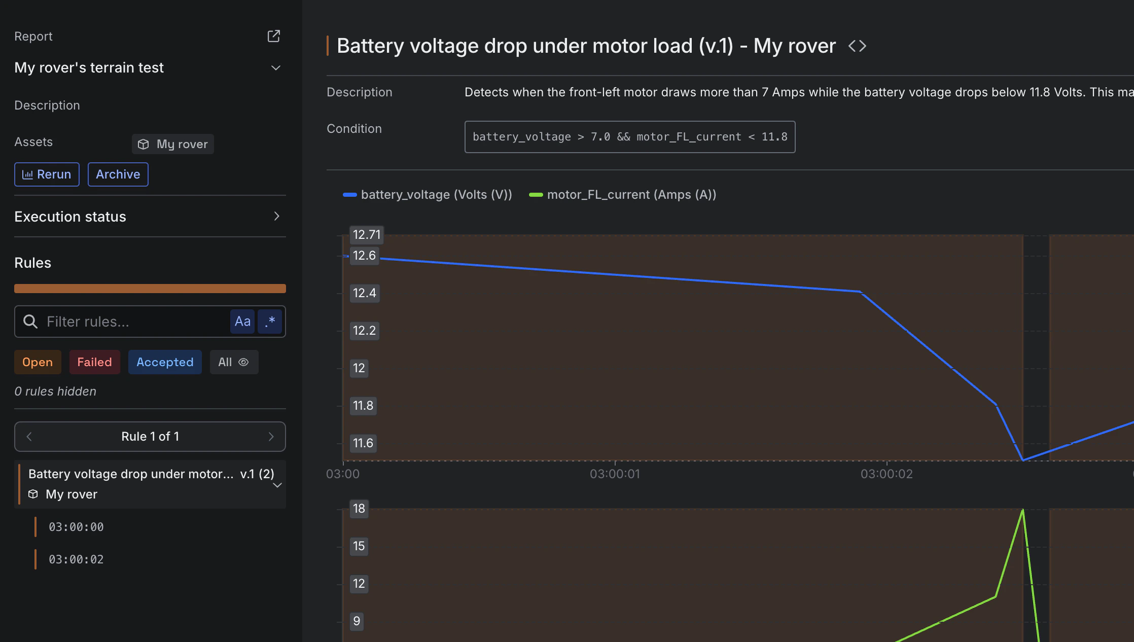The width and height of the screenshot is (1134, 642).
Task: Click battery_voltage blue legend swatch
Action: coord(350,195)
